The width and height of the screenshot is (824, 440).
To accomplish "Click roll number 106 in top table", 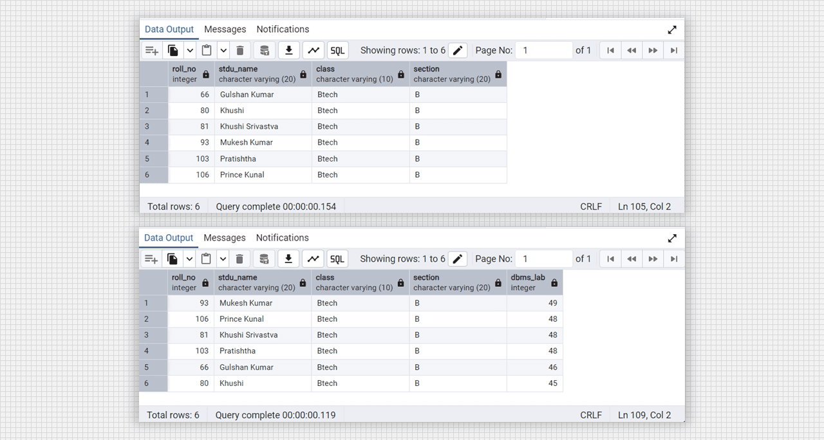I will click(191, 175).
